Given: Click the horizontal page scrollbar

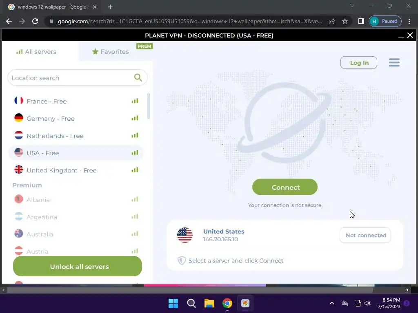Looking at the screenshot, I should point(189,290).
